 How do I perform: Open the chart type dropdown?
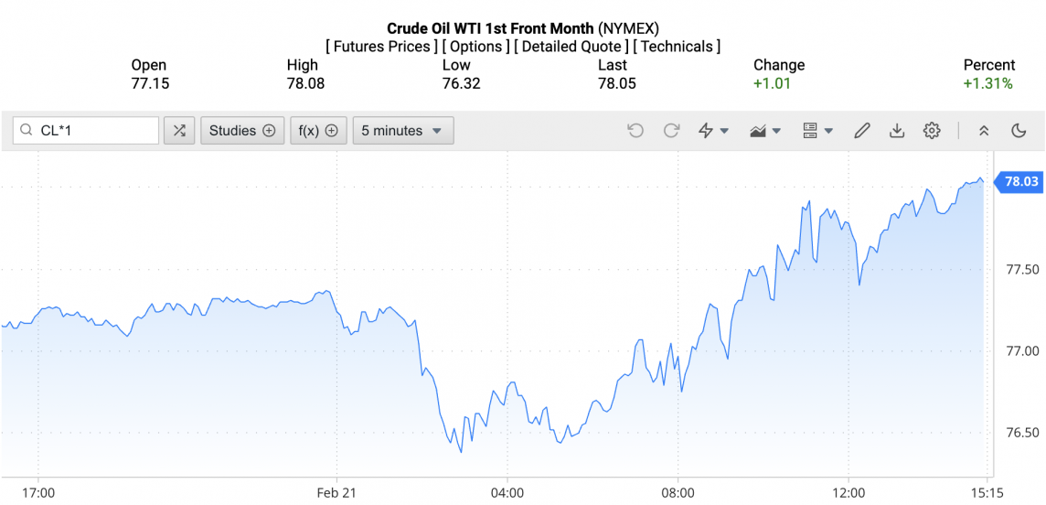(765, 131)
